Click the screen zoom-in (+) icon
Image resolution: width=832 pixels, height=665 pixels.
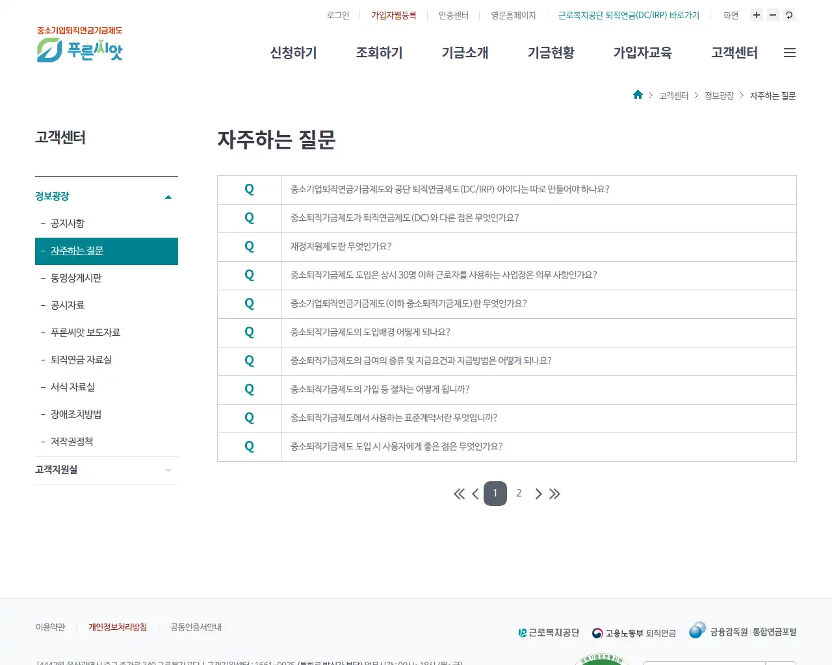coord(756,14)
